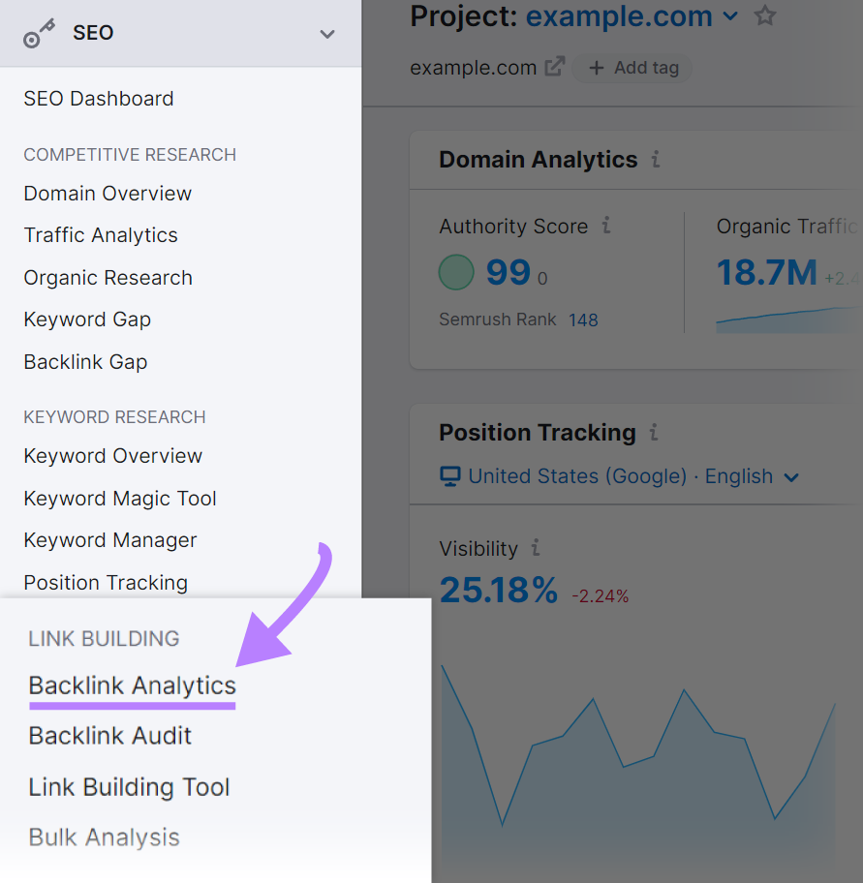The width and height of the screenshot is (863, 883).
Task: Click the Add tag button
Action: point(632,68)
